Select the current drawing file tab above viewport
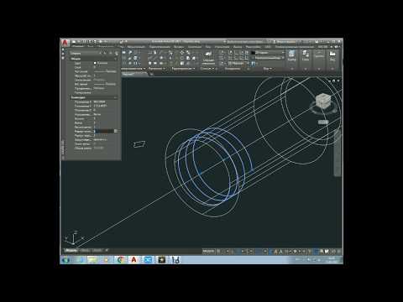 [x=134, y=74]
